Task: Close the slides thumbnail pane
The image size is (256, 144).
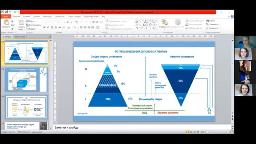Action: tap(50, 36)
